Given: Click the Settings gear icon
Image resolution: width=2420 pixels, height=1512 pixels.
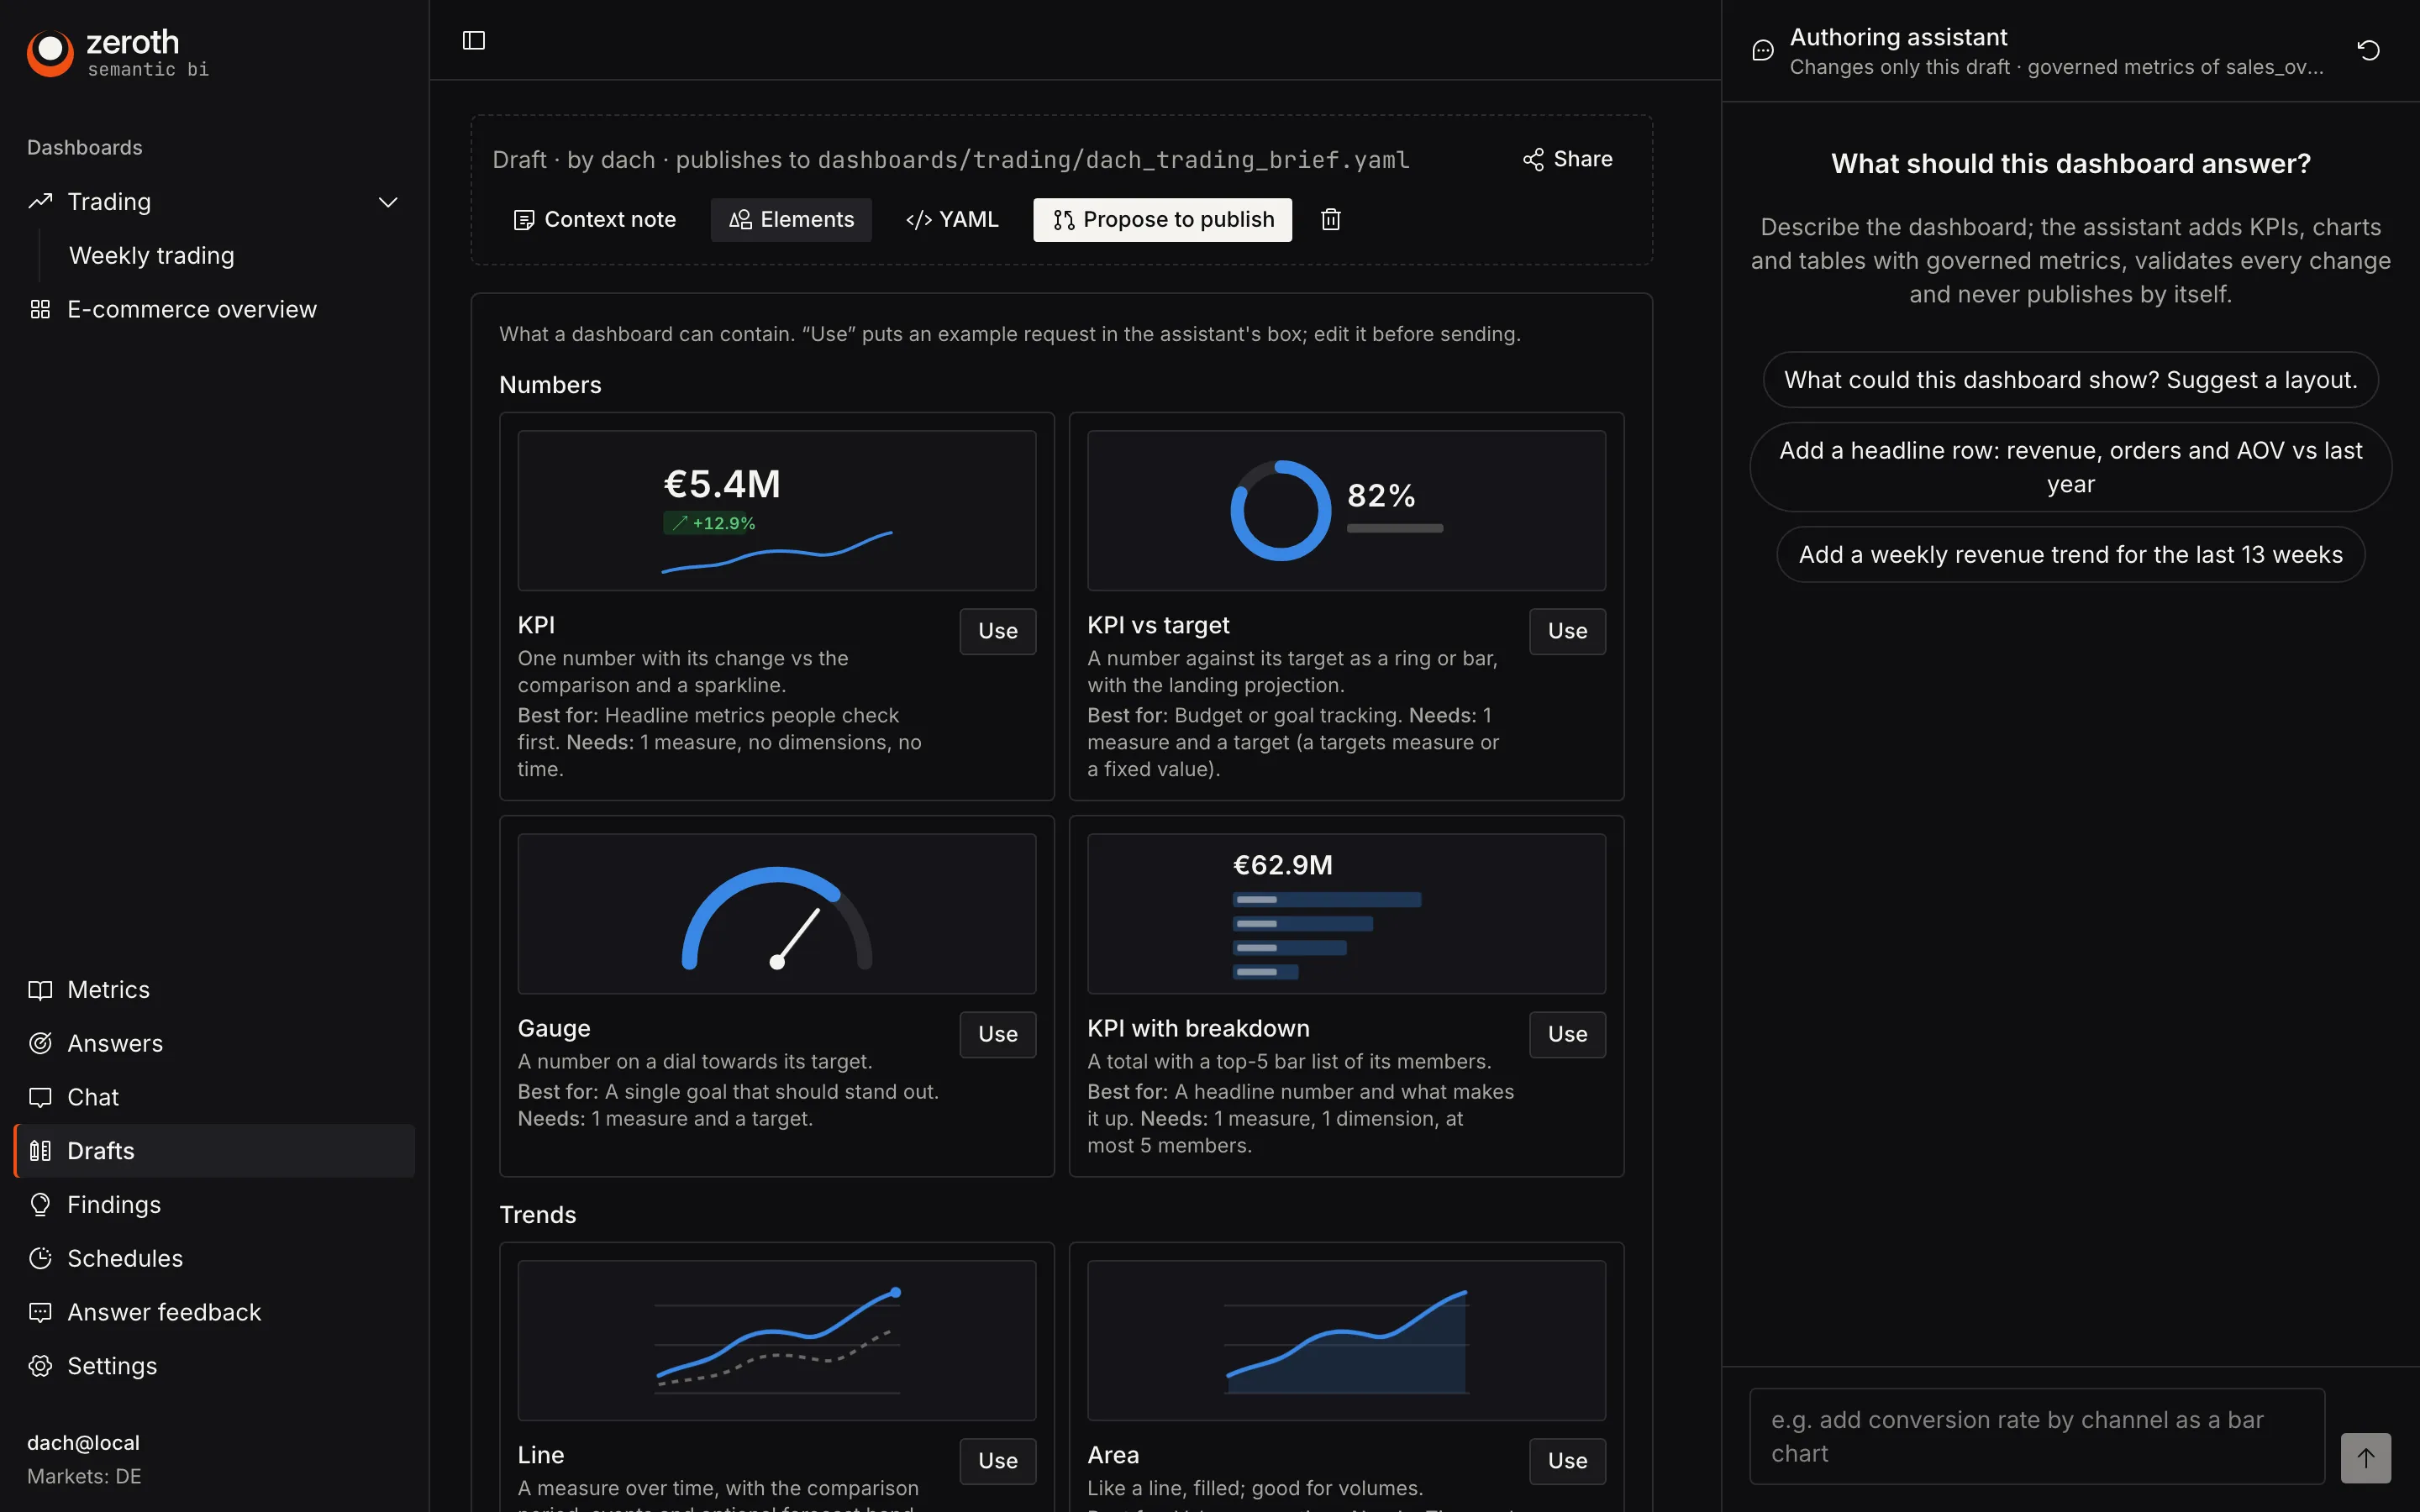Looking at the screenshot, I should point(40,1366).
